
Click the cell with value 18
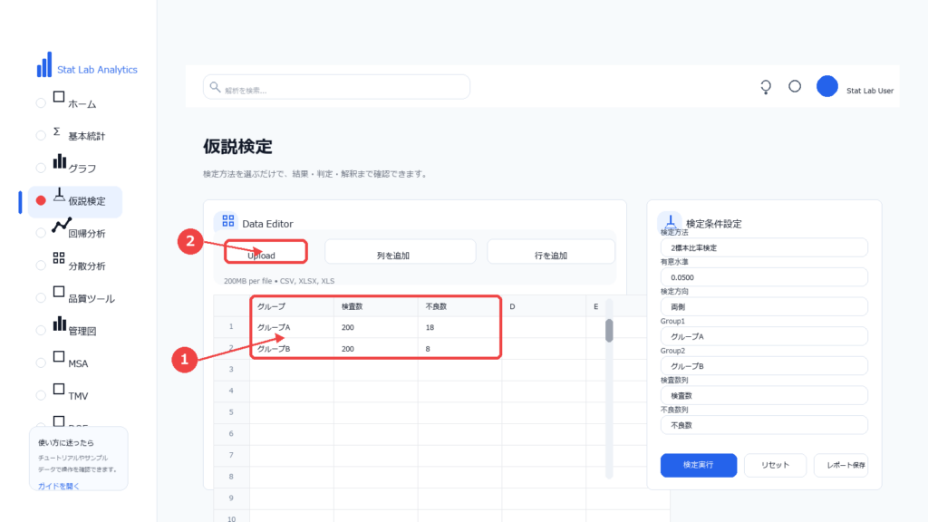tap(459, 327)
